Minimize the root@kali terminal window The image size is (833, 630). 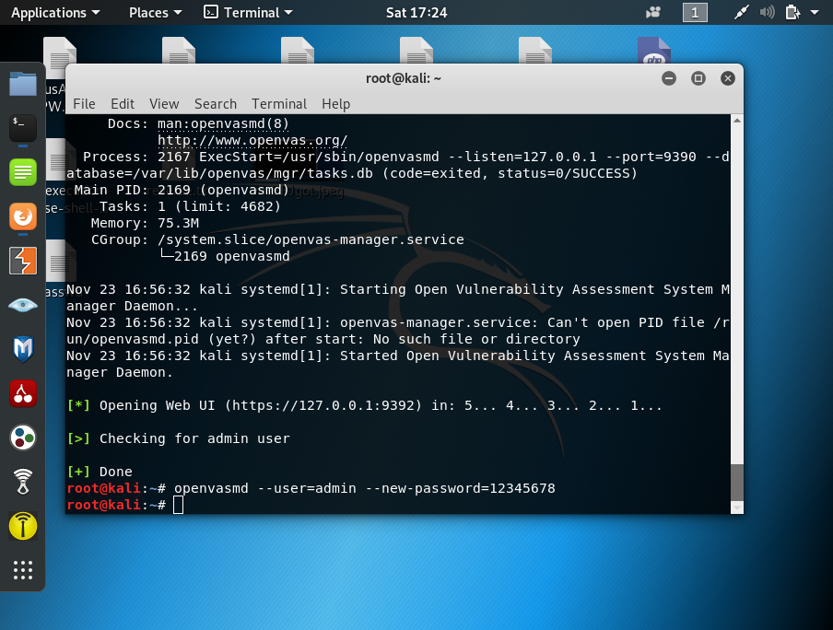pyautogui.click(x=669, y=78)
